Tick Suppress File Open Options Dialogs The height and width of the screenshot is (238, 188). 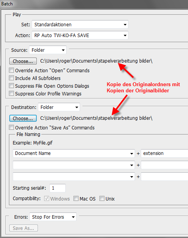11,86
